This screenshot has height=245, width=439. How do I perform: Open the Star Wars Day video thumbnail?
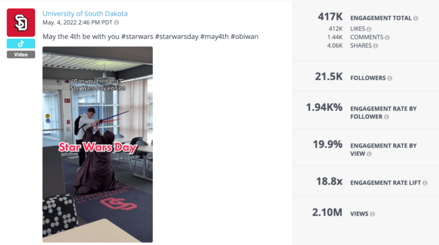[98, 144]
